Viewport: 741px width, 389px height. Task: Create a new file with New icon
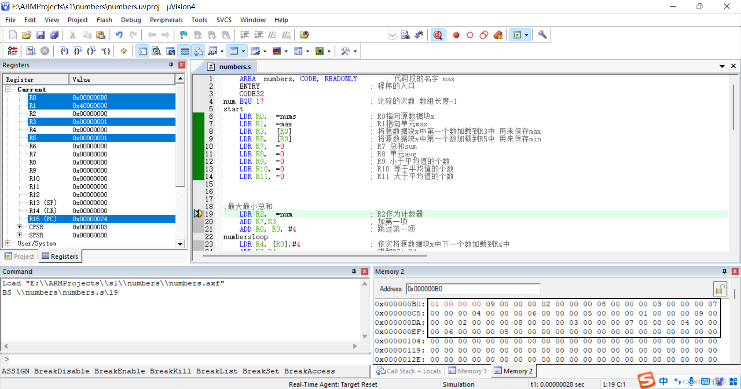click(13, 35)
